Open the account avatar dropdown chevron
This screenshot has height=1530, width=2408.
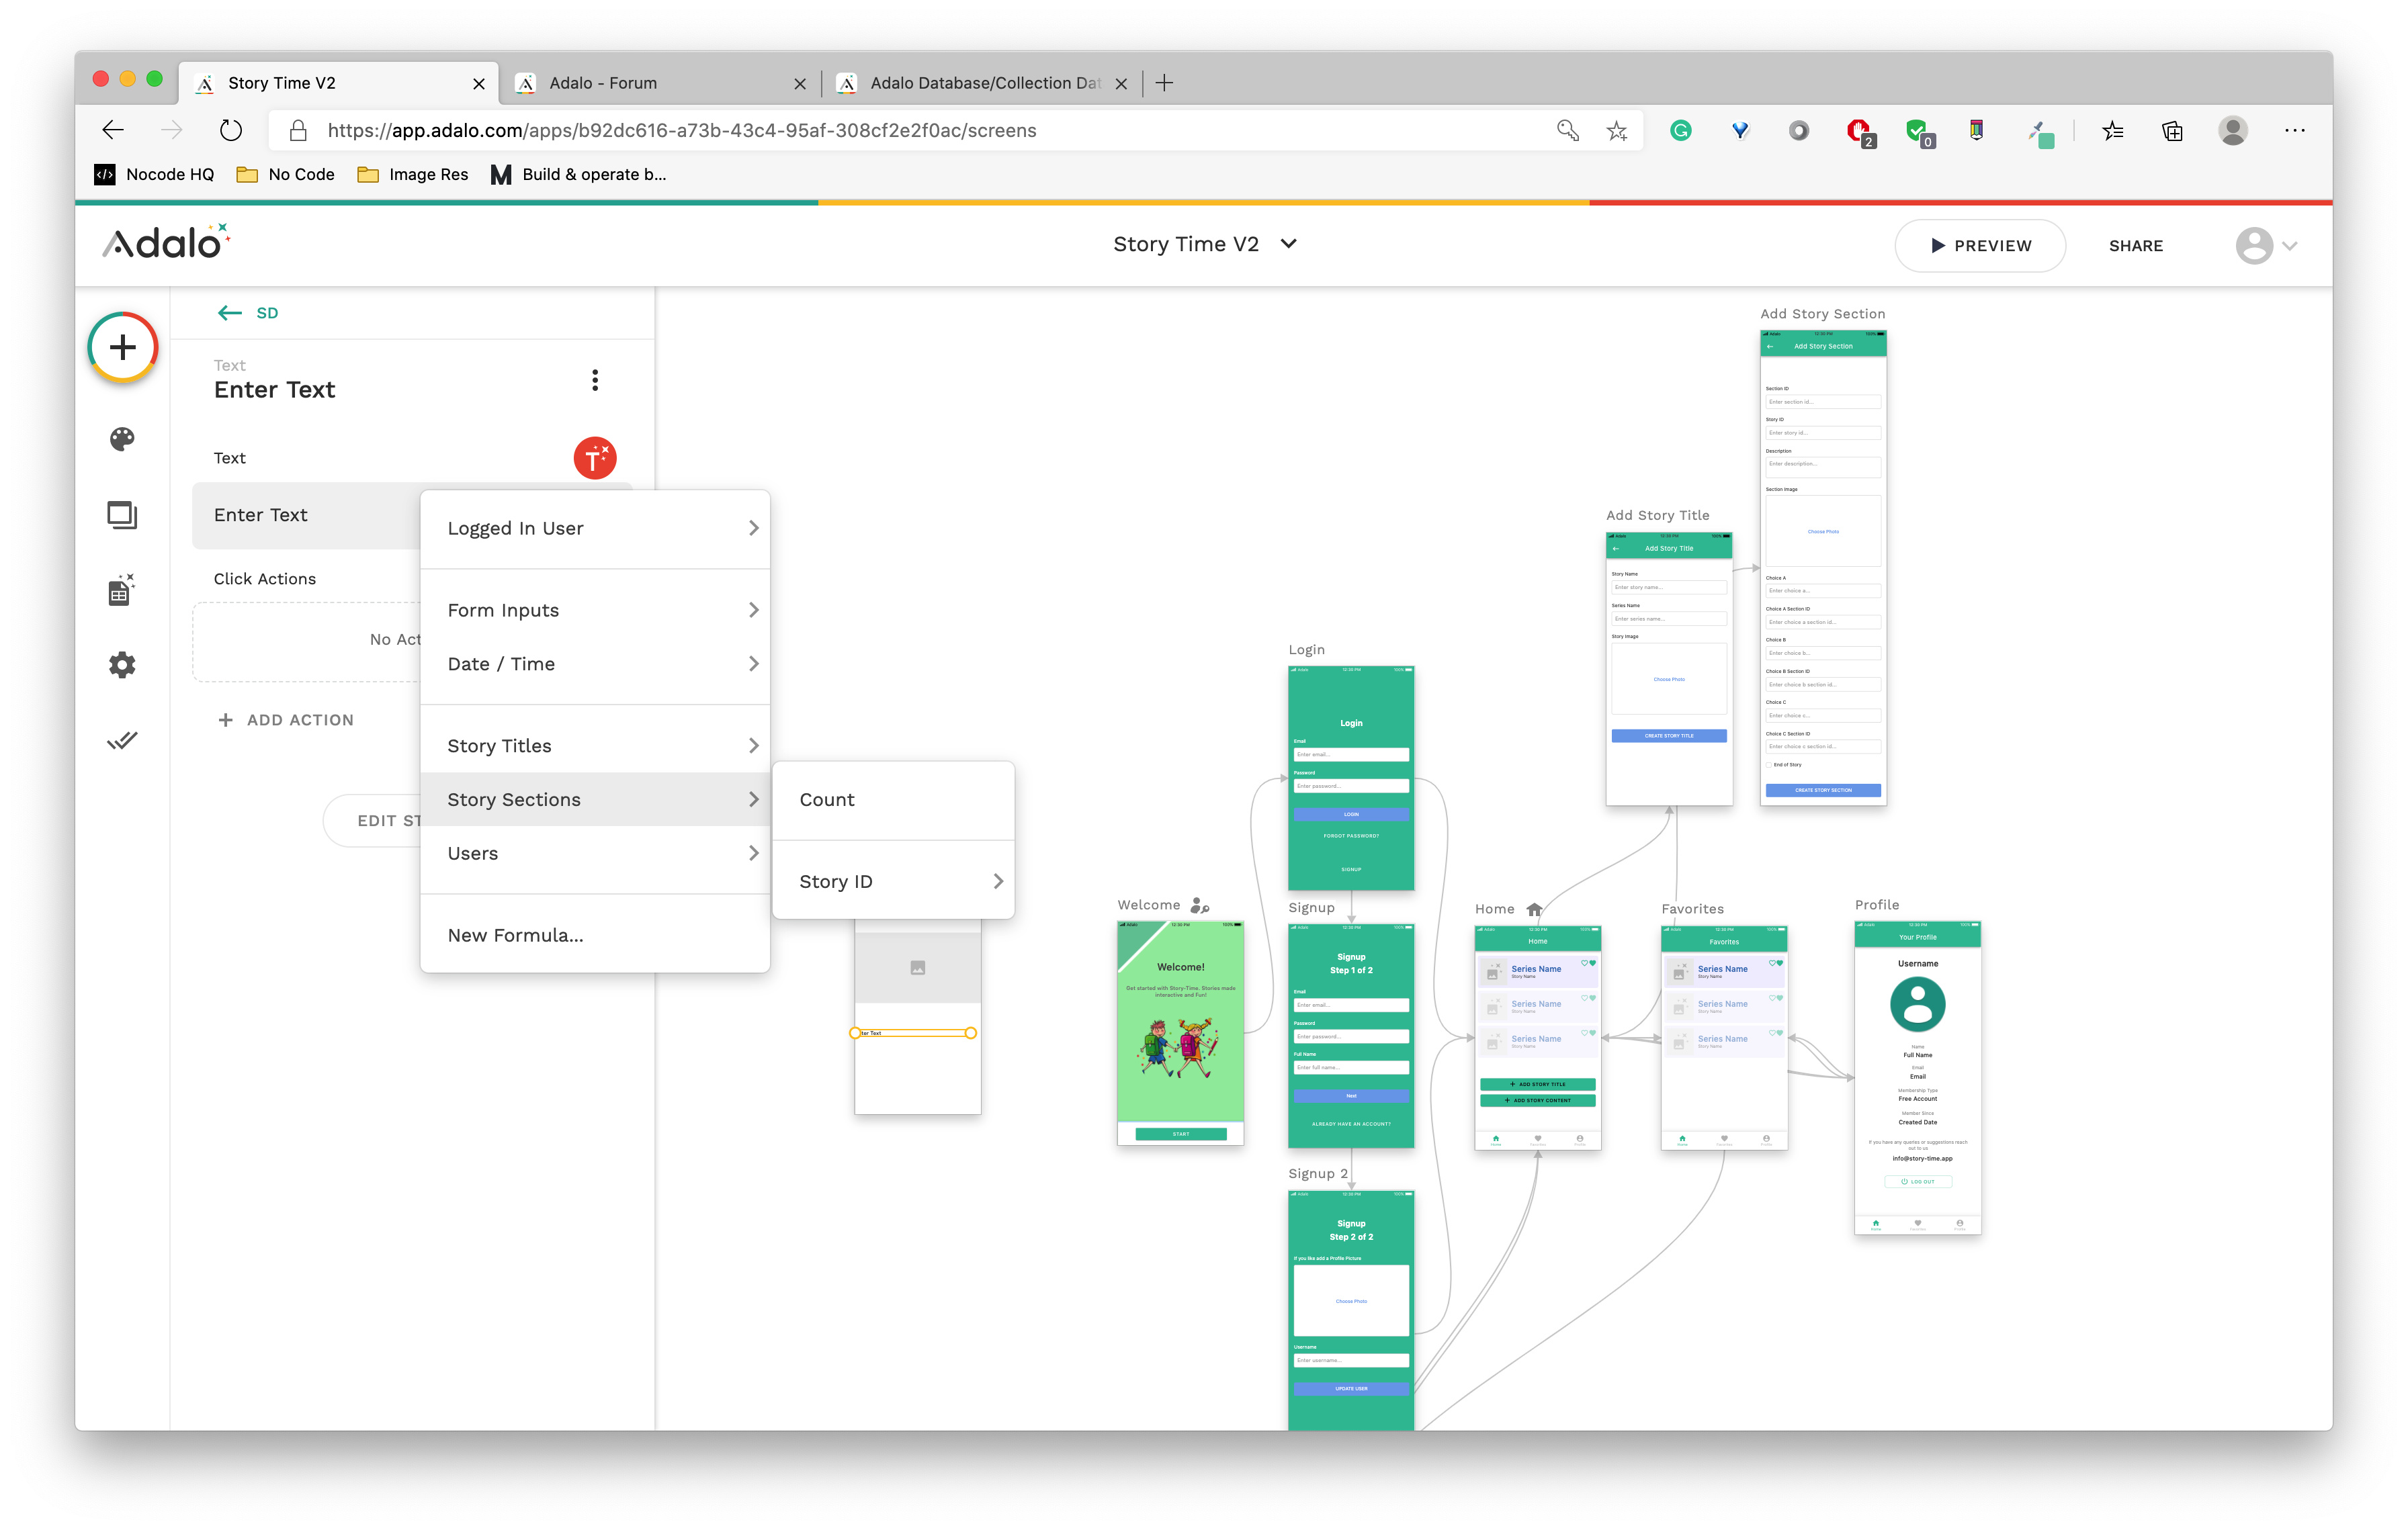coord(2290,246)
